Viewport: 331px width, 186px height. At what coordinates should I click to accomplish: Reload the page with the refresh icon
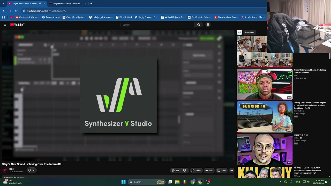tap(16, 11)
